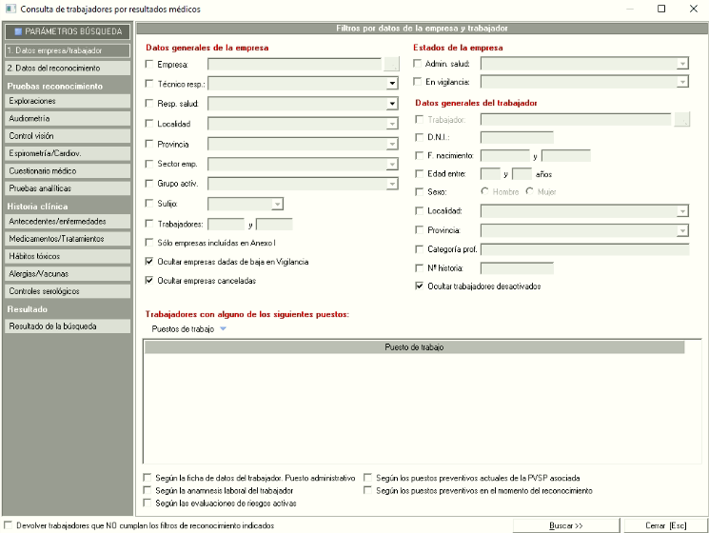709x533 pixels.
Task: Click the browse button beside the Trabajador field
Action: pos(681,120)
